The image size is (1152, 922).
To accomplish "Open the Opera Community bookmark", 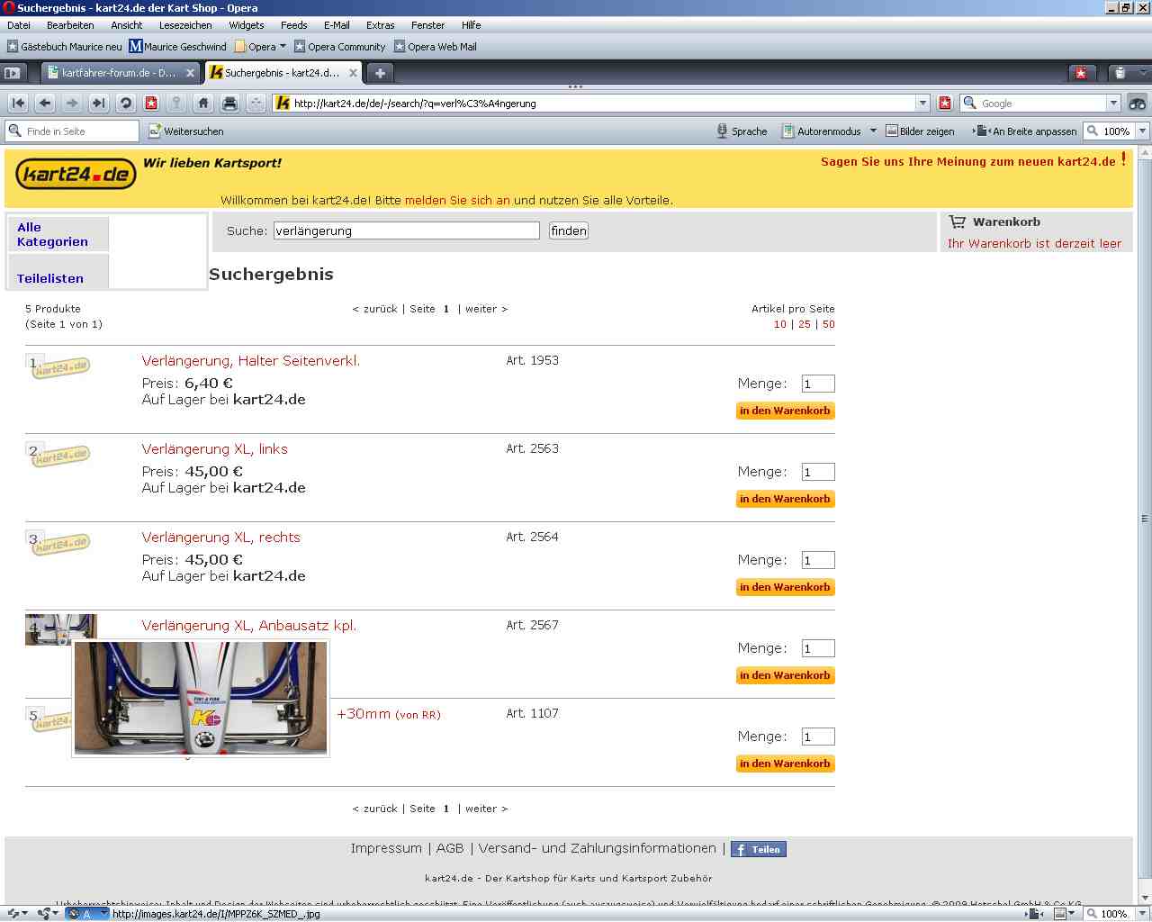I will (x=339, y=47).
